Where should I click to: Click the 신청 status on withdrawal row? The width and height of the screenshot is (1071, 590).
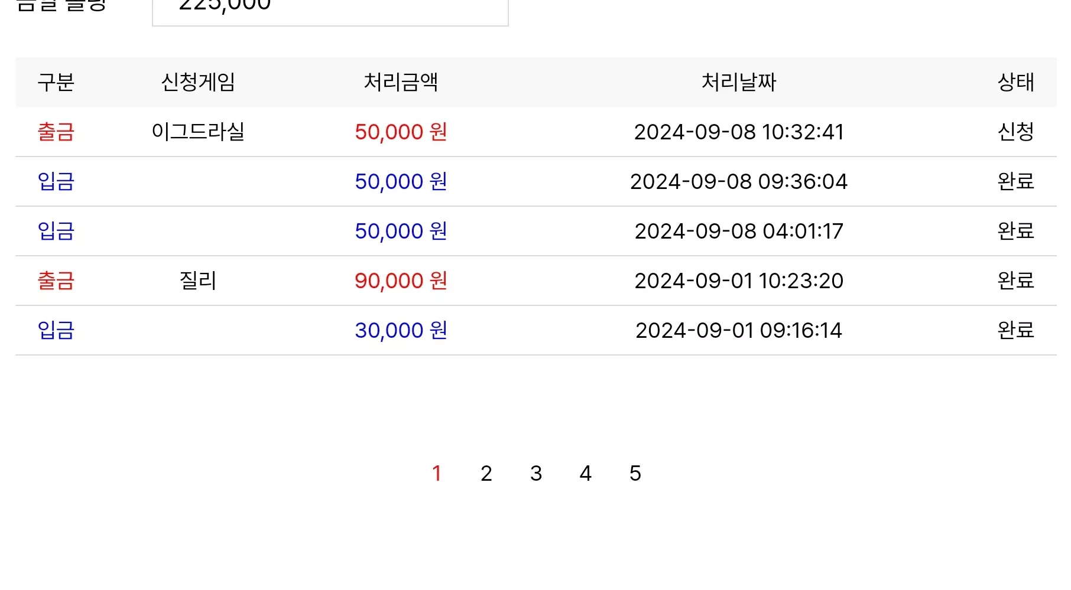[x=1016, y=132]
